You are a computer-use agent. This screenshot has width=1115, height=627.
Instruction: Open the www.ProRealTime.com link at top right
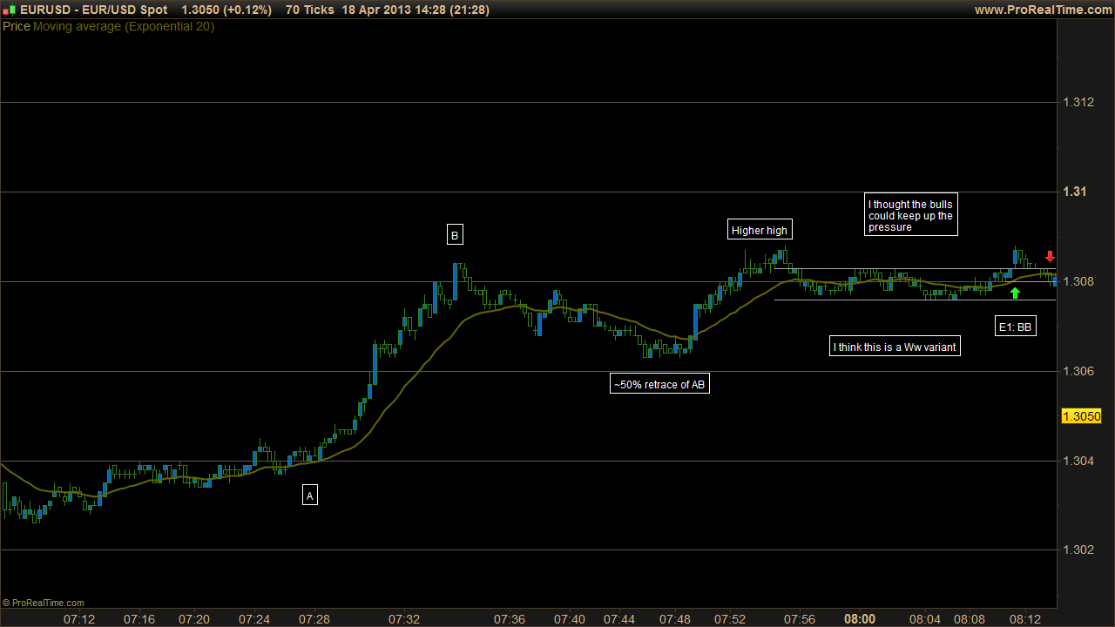(1043, 10)
